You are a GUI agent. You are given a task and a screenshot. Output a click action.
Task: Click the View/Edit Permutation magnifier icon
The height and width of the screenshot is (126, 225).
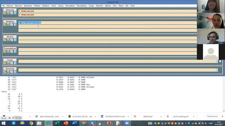(12, 51)
